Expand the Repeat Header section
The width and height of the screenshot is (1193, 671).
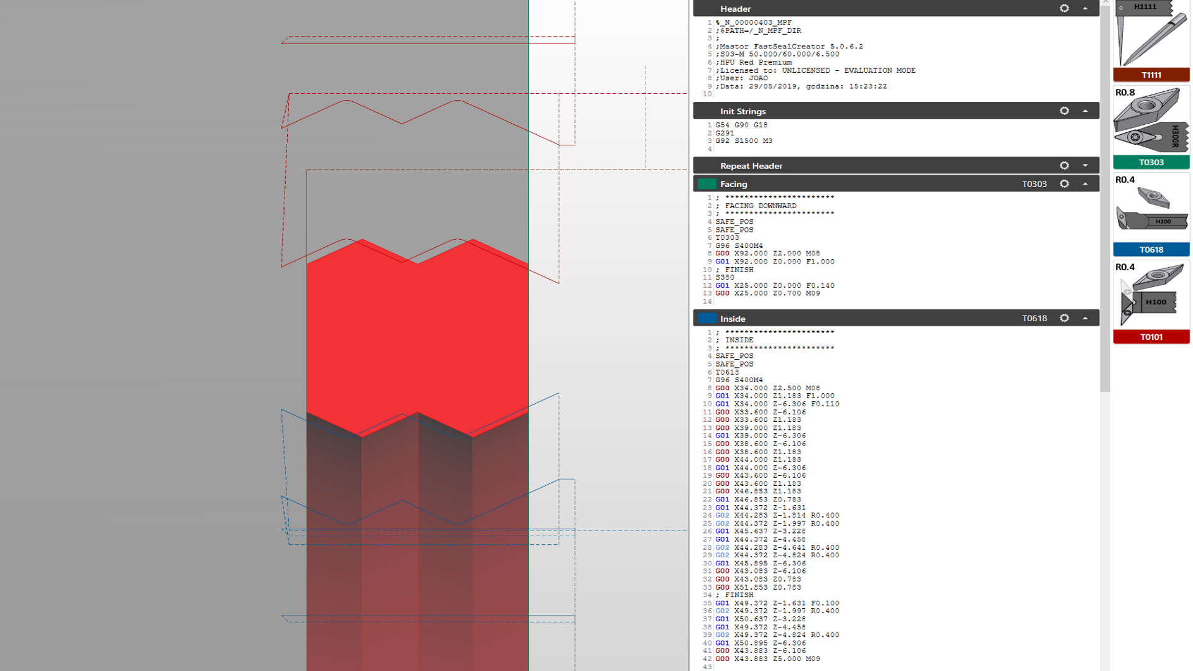click(1086, 165)
